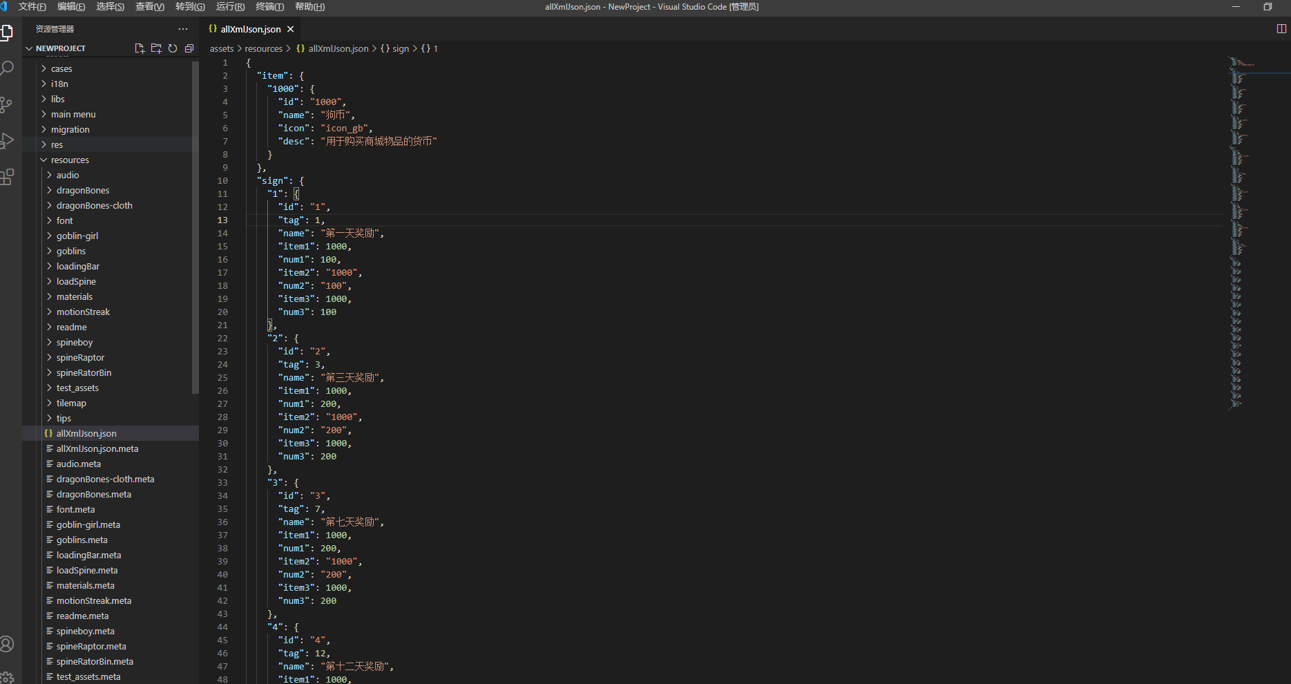
Task: Expand the main menu folder
Action: coord(73,114)
